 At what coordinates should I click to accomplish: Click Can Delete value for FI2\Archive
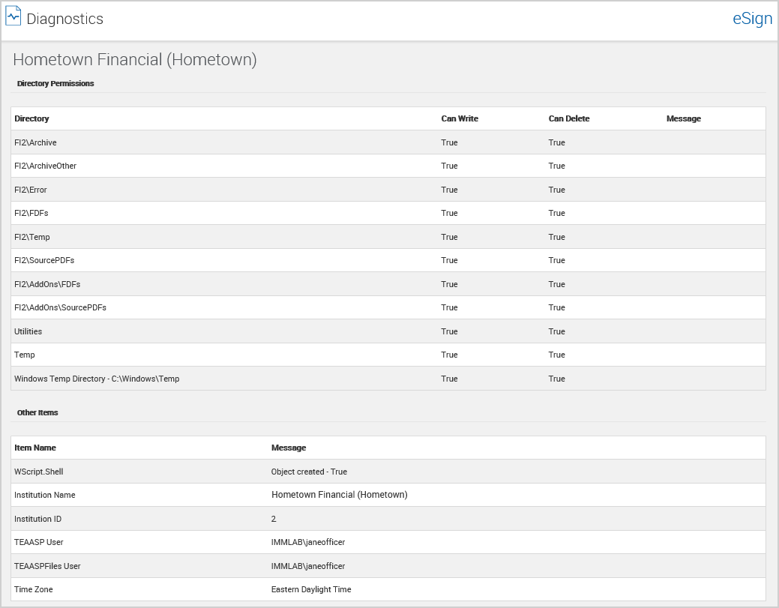(x=556, y=142)
